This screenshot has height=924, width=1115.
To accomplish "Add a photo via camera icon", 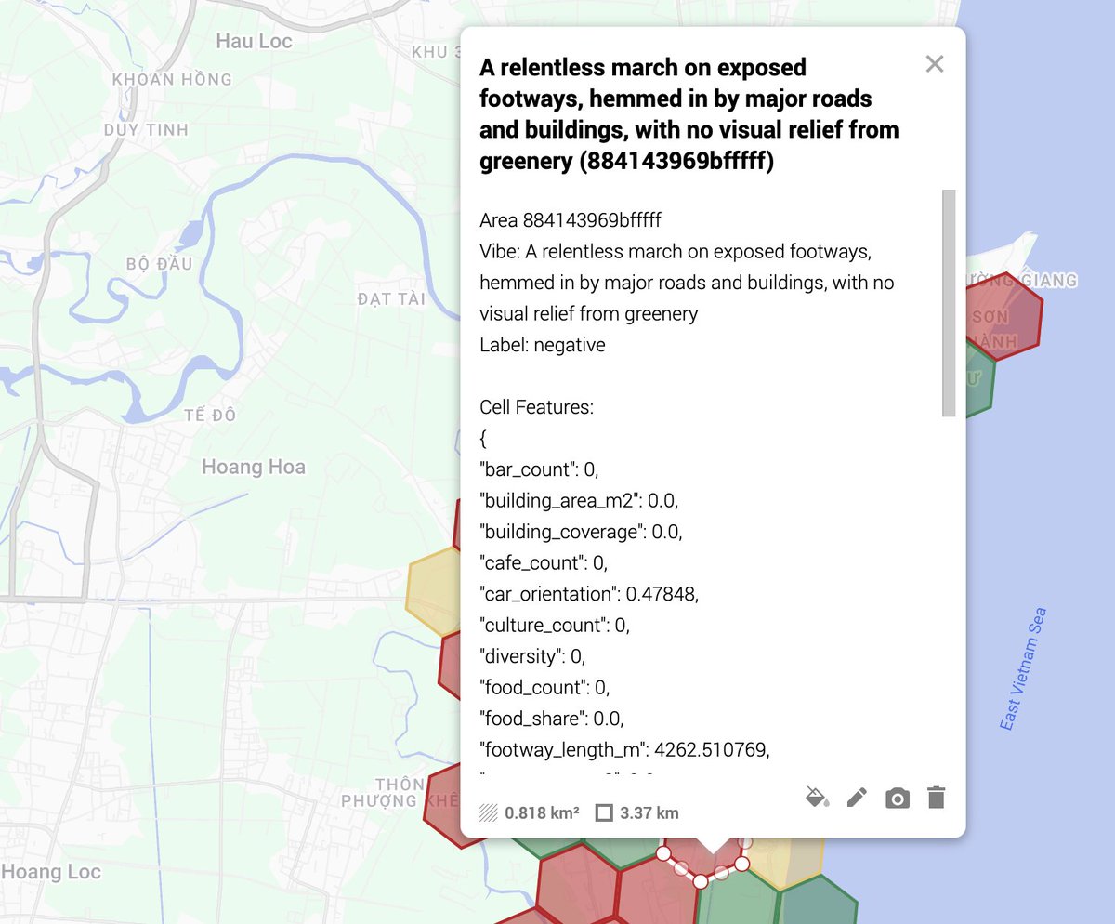I will point(898,799).
